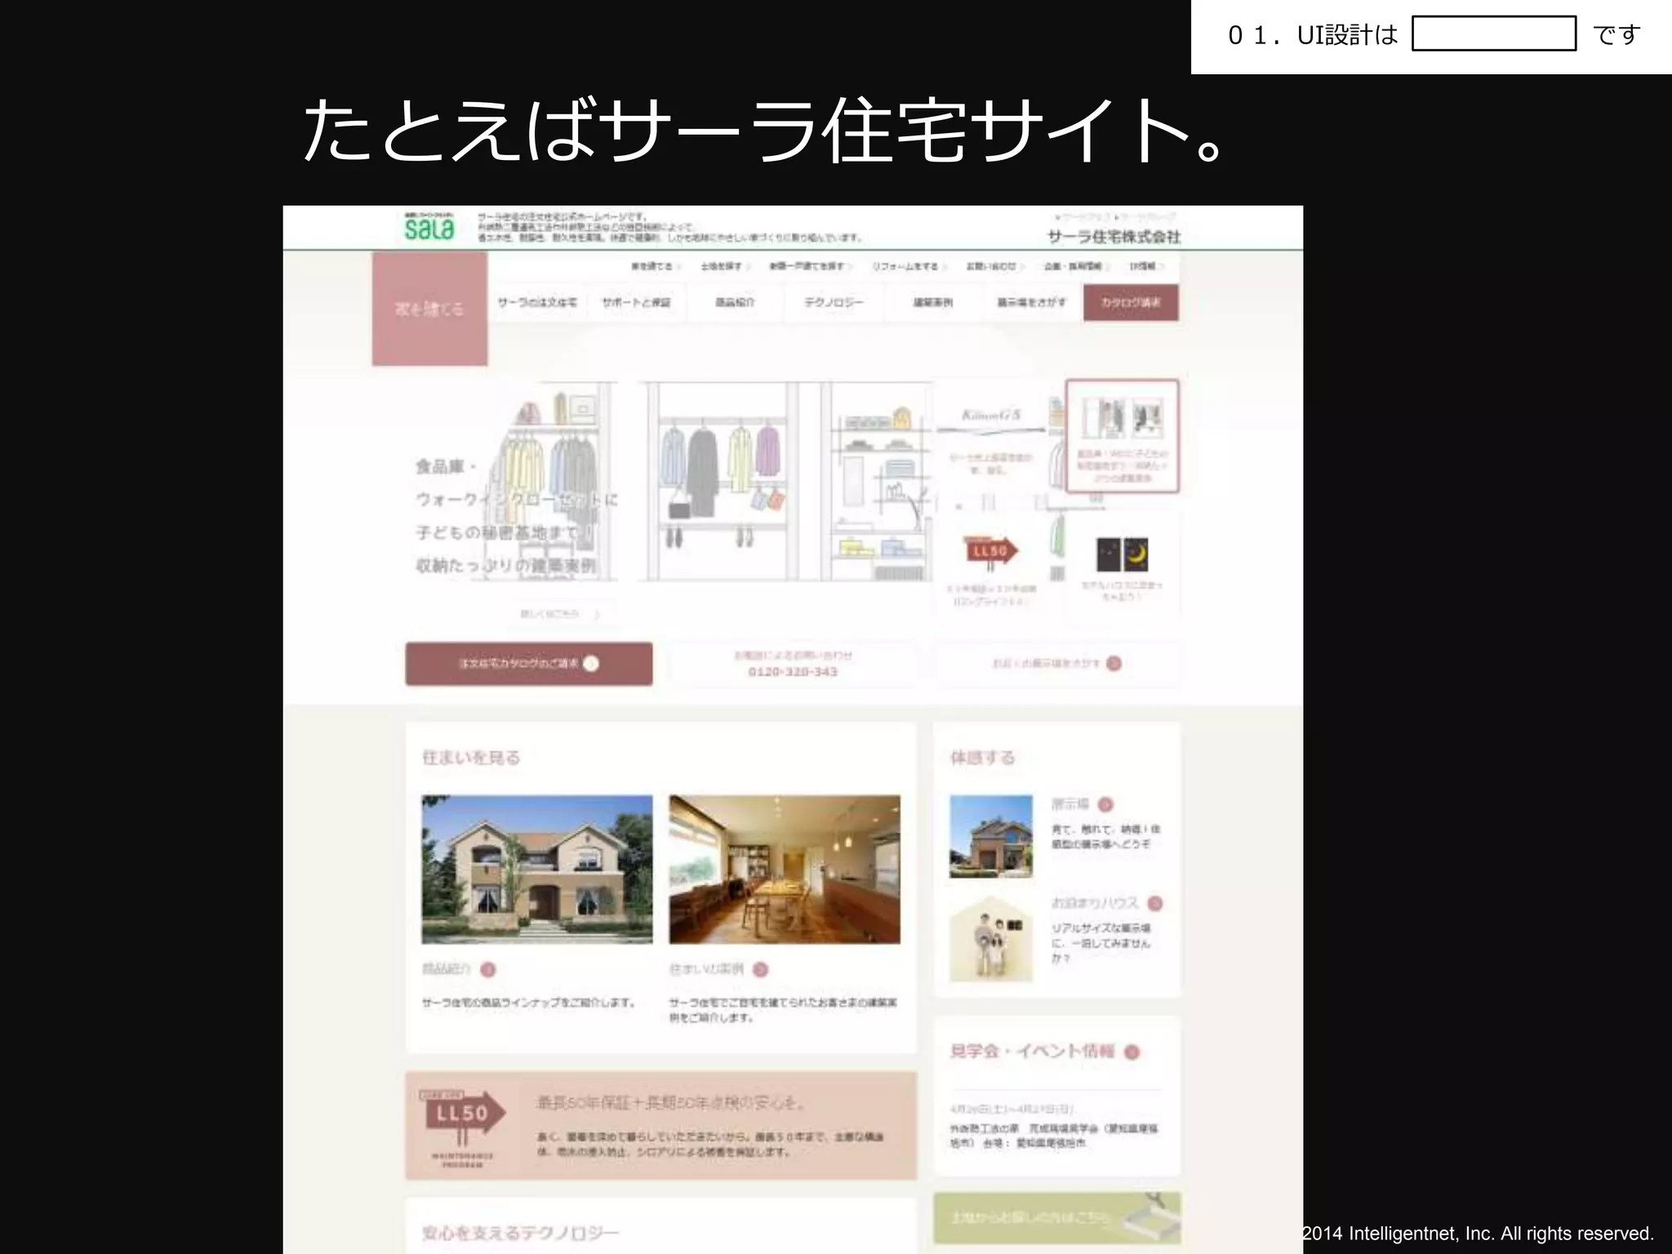Screen dimensions: 1672x1254
Task: Click お近くの展示場をさがす button
Action: (x=1056, y=664)
